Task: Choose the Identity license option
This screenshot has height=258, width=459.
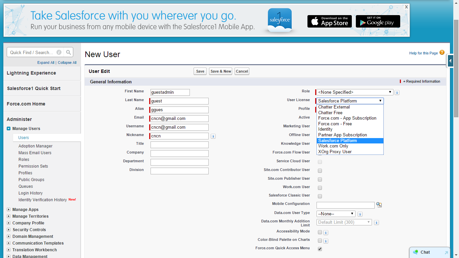Action: point(350,129)
